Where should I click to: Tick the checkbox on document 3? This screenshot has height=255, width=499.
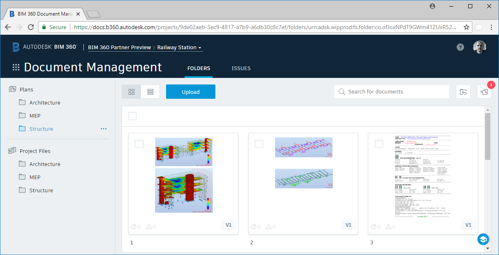[379, 144]
